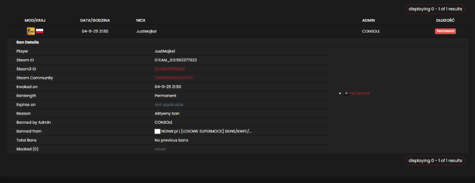475x183 pixels.
Task: Click the Blocked value never
Action: pos(160,149)
